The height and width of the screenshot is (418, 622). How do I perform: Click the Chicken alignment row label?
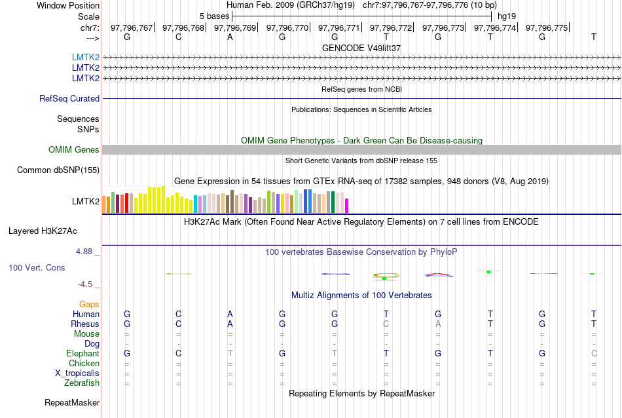[84, 363]
